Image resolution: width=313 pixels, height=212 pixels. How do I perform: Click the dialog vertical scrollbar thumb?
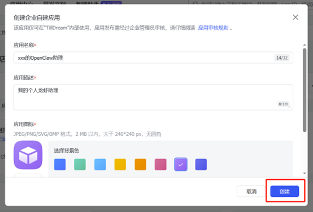[305, 90]
